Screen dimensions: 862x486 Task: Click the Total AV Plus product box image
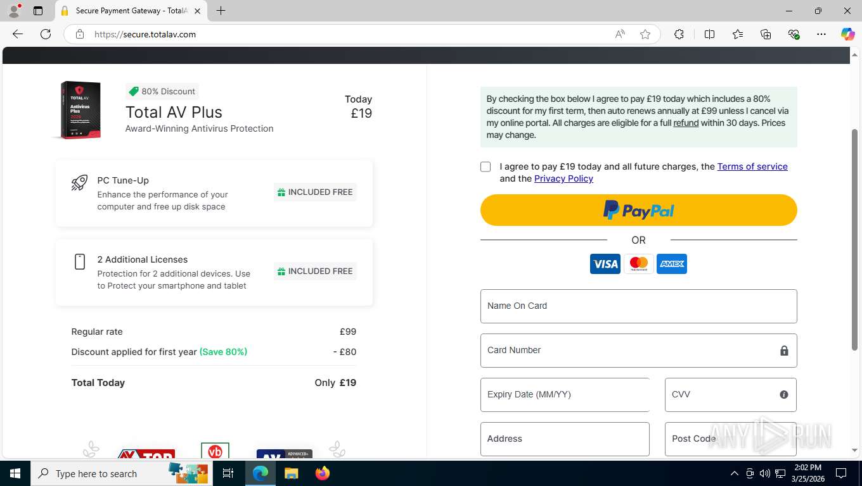pyautogui.click(x=79, y=110)
